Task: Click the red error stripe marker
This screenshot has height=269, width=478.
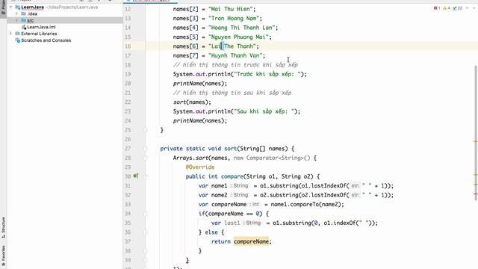Action: pyautogui.click(x=476, y=194)
